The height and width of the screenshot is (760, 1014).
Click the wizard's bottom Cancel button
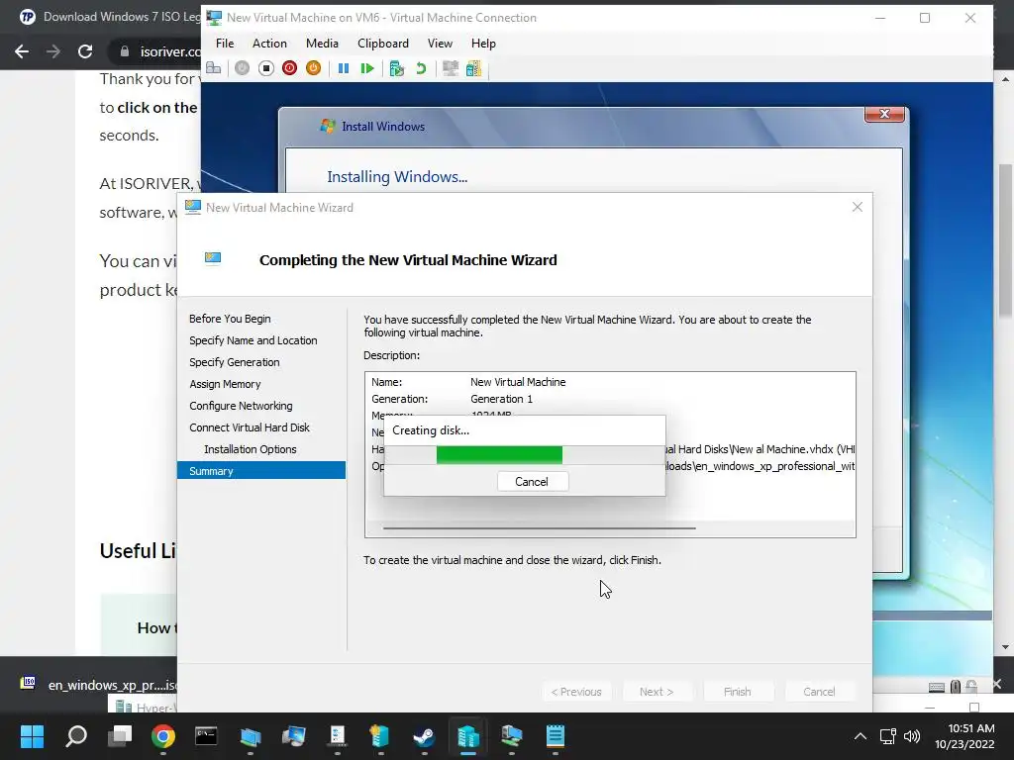coord(819,692)
